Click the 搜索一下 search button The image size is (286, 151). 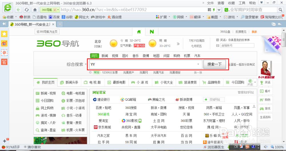pos(214,64)
